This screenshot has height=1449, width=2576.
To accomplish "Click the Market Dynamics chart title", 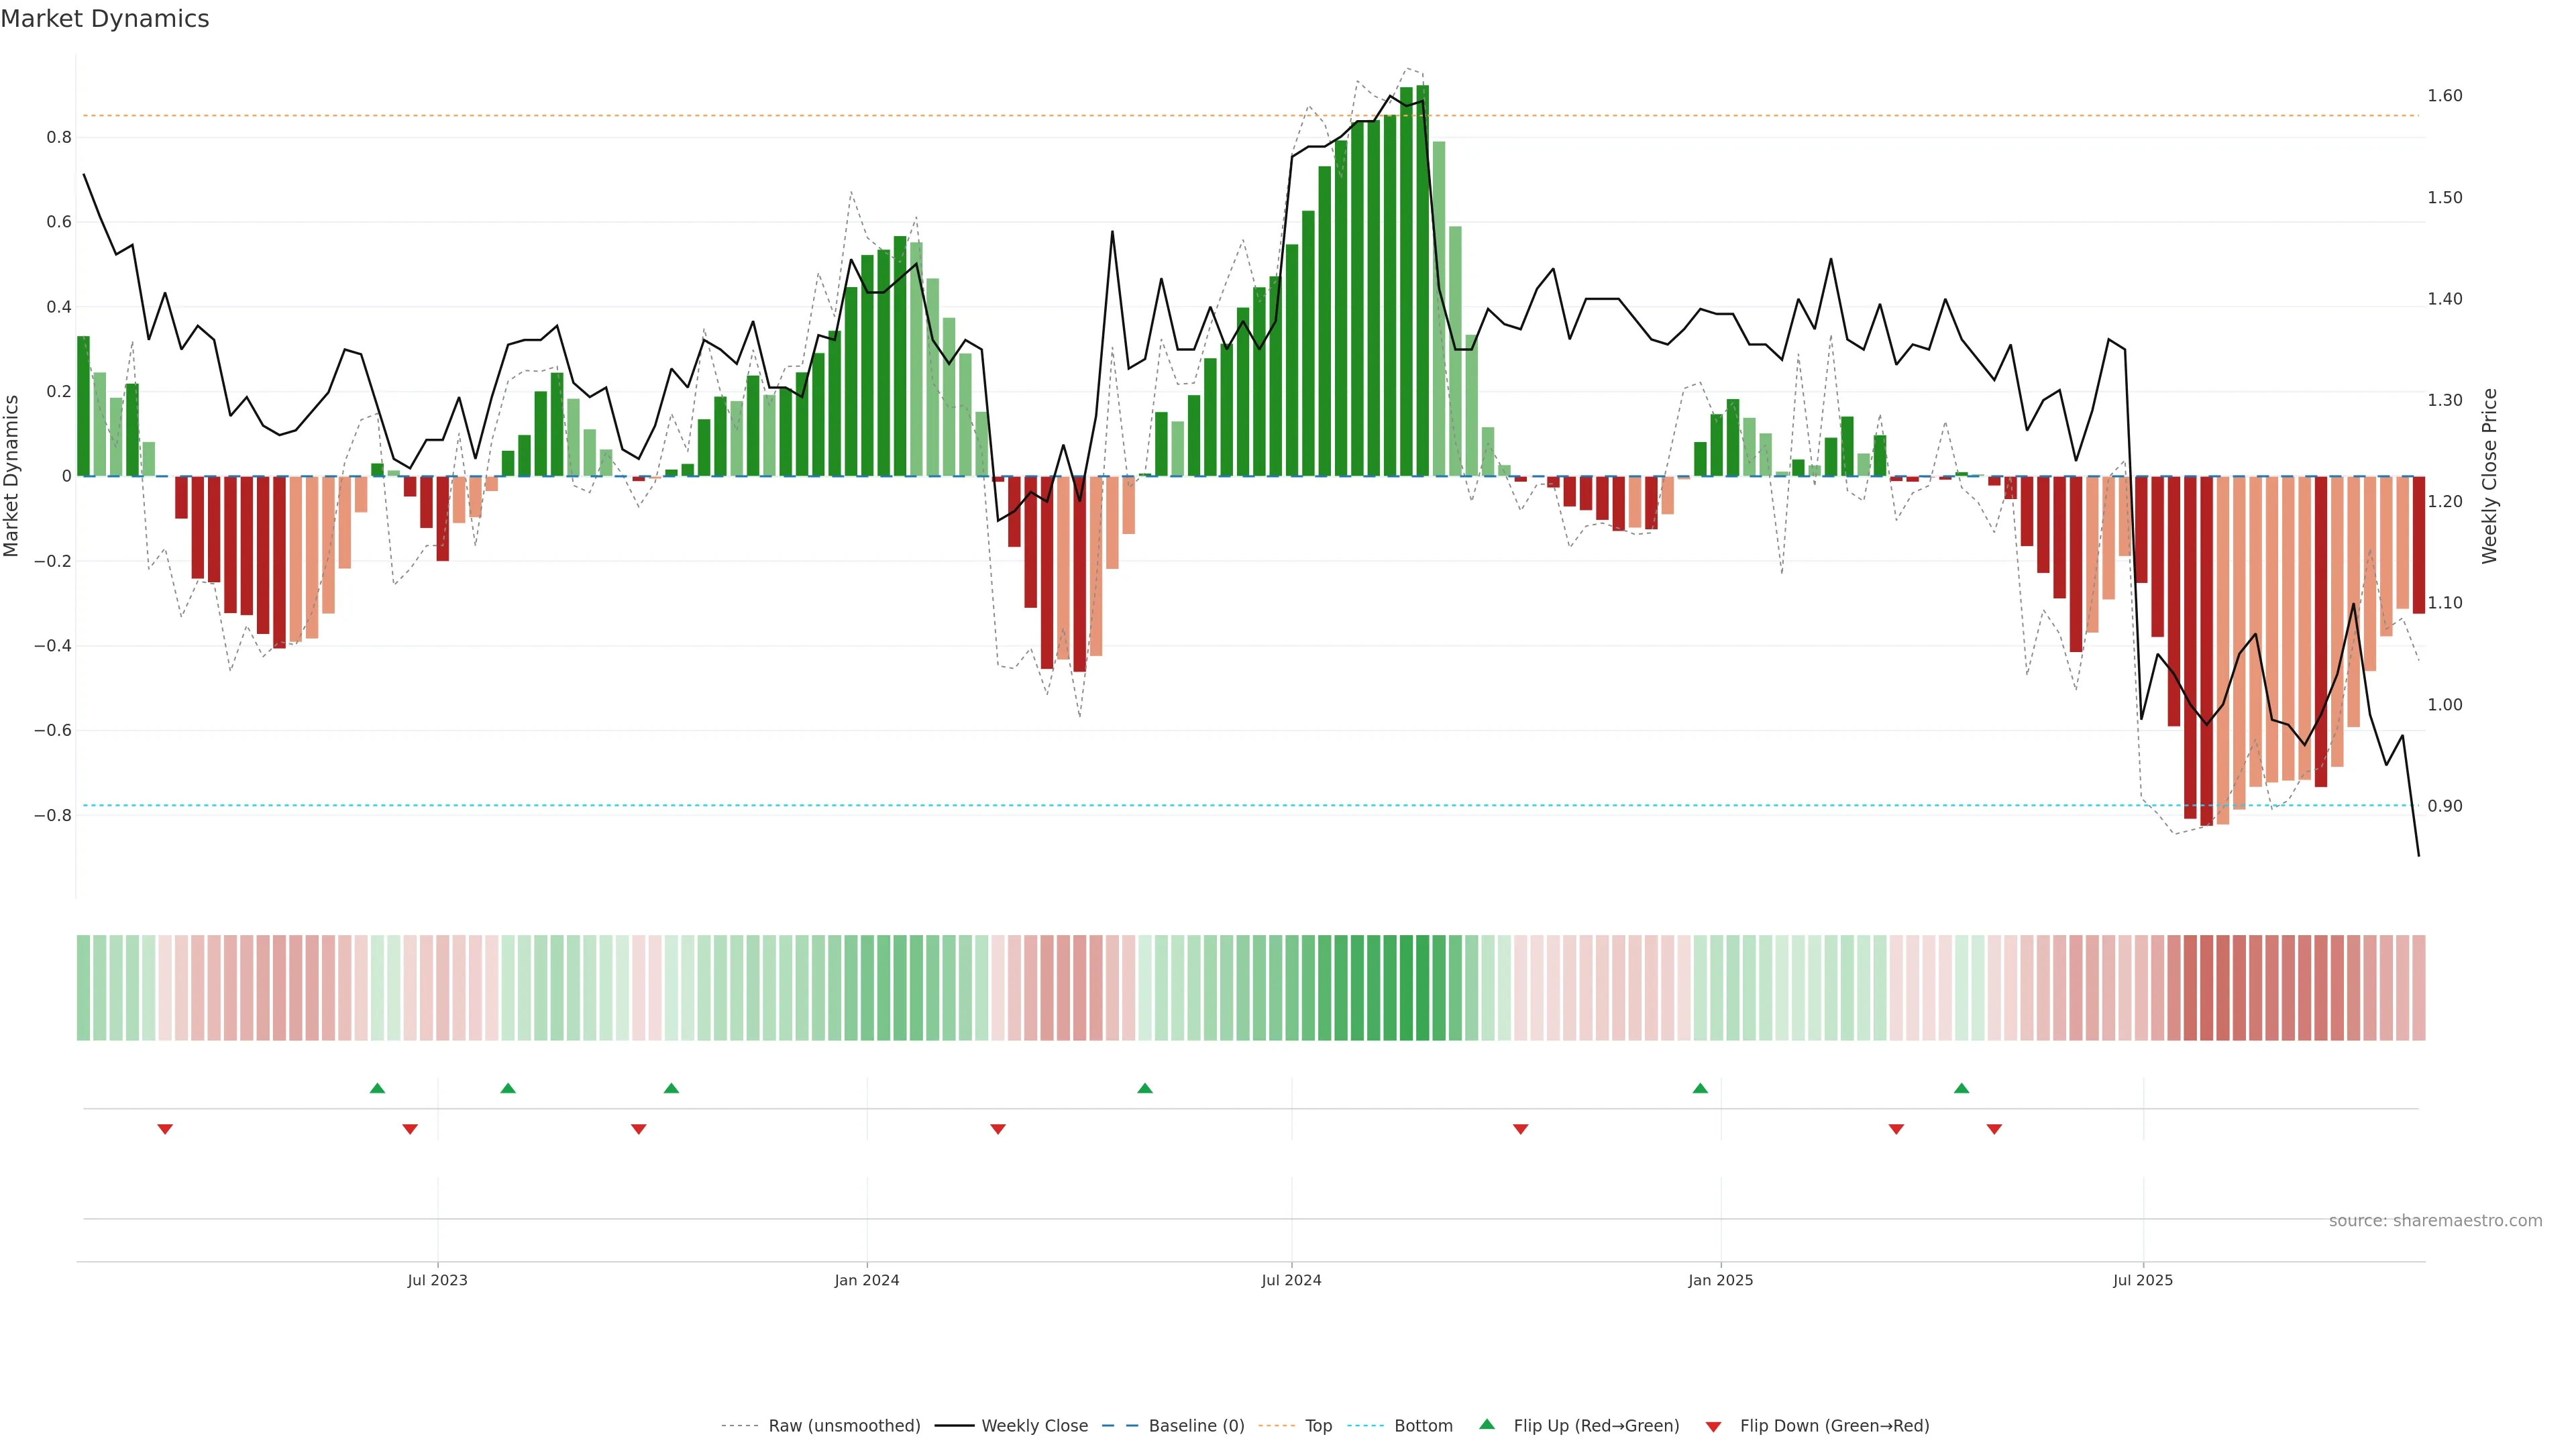I will [x=105, y=19].
